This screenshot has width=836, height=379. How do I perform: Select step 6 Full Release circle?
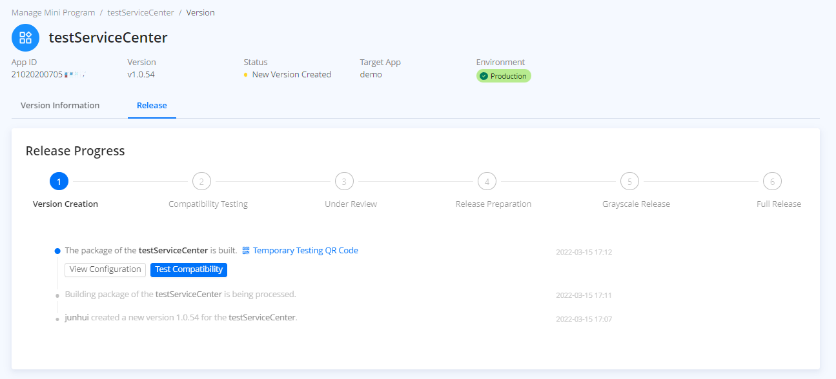[772, 182]
